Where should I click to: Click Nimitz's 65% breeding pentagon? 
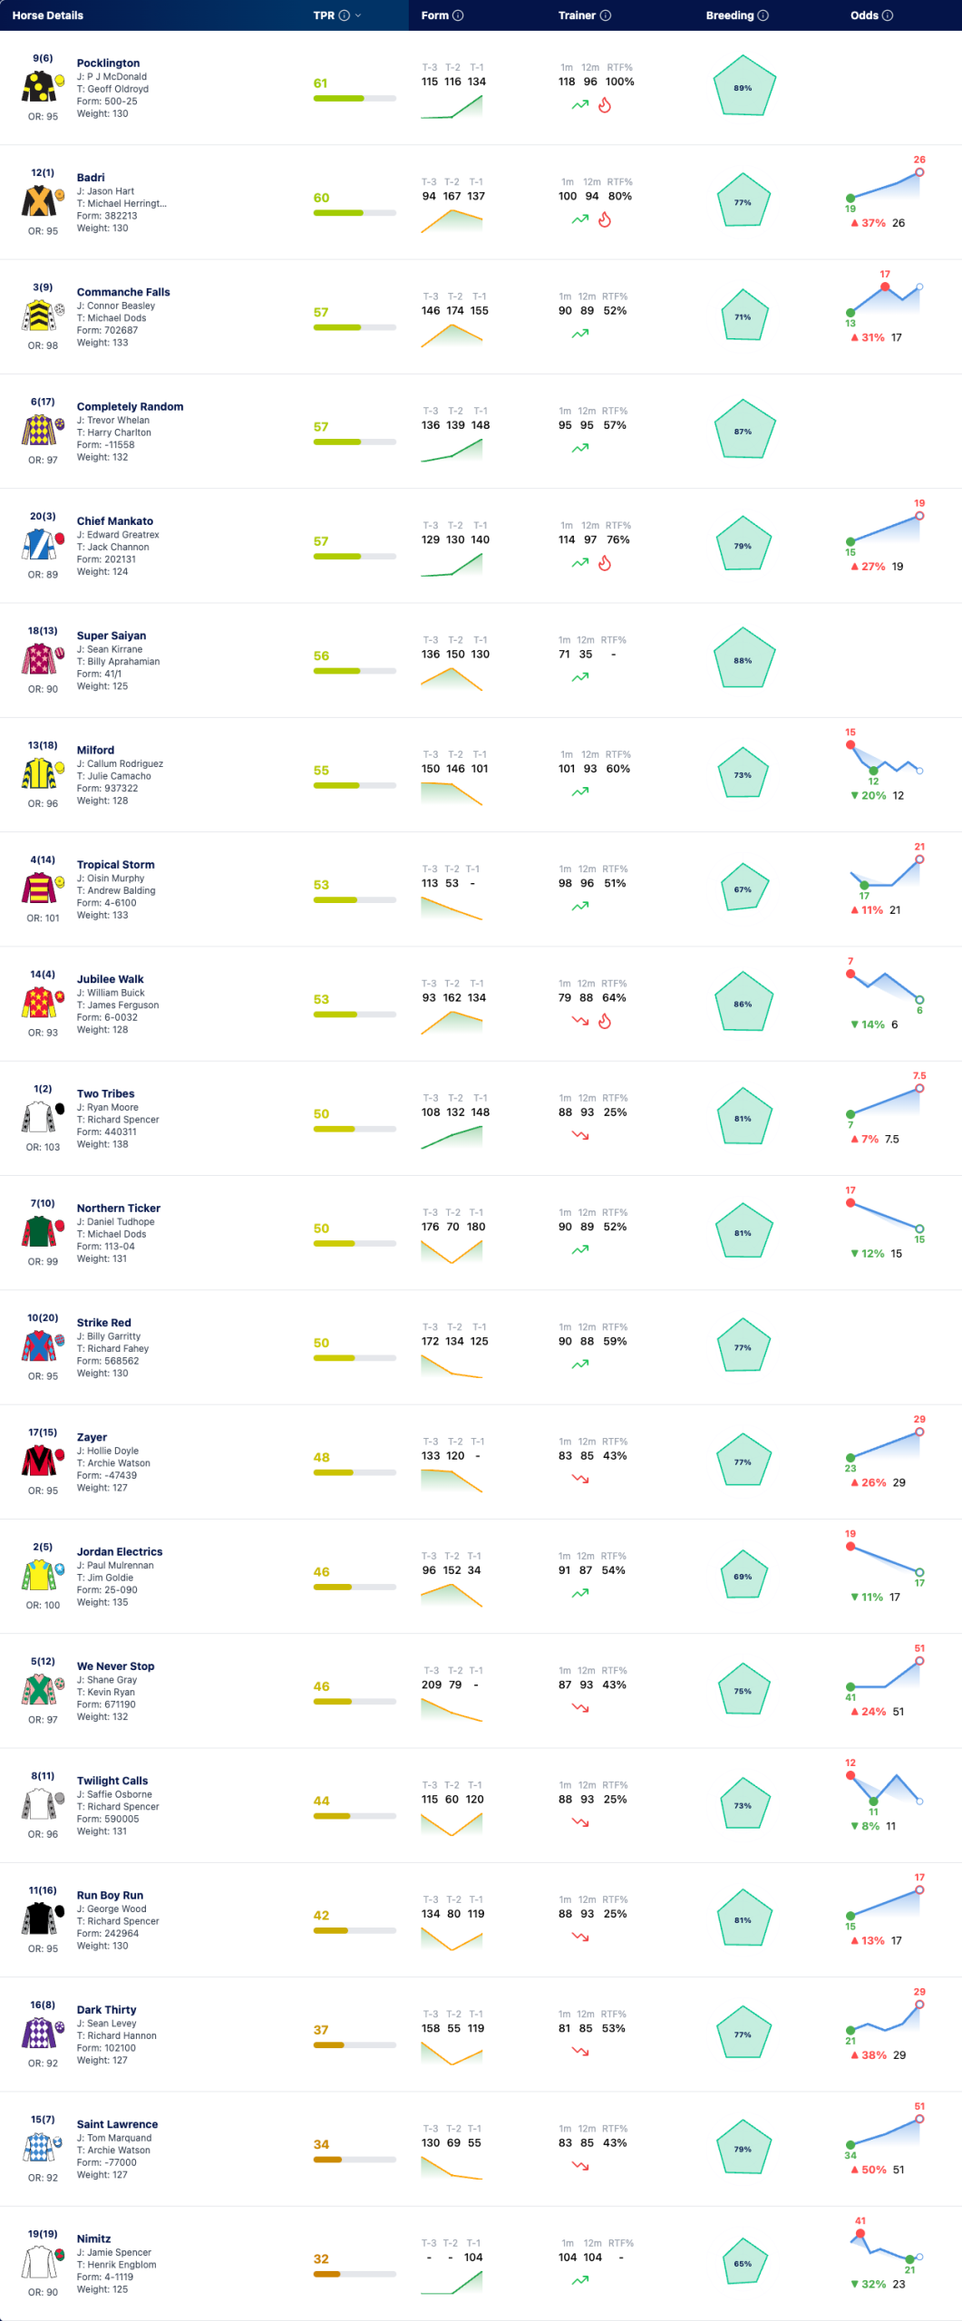(x=743, y=2263)
